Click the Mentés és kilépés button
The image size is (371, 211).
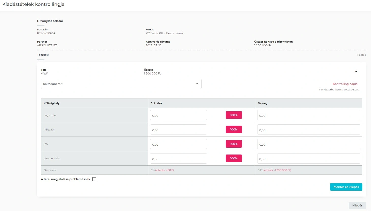point(346,187)
